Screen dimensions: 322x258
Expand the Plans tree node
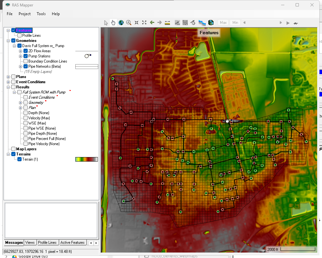pos(8,77)
